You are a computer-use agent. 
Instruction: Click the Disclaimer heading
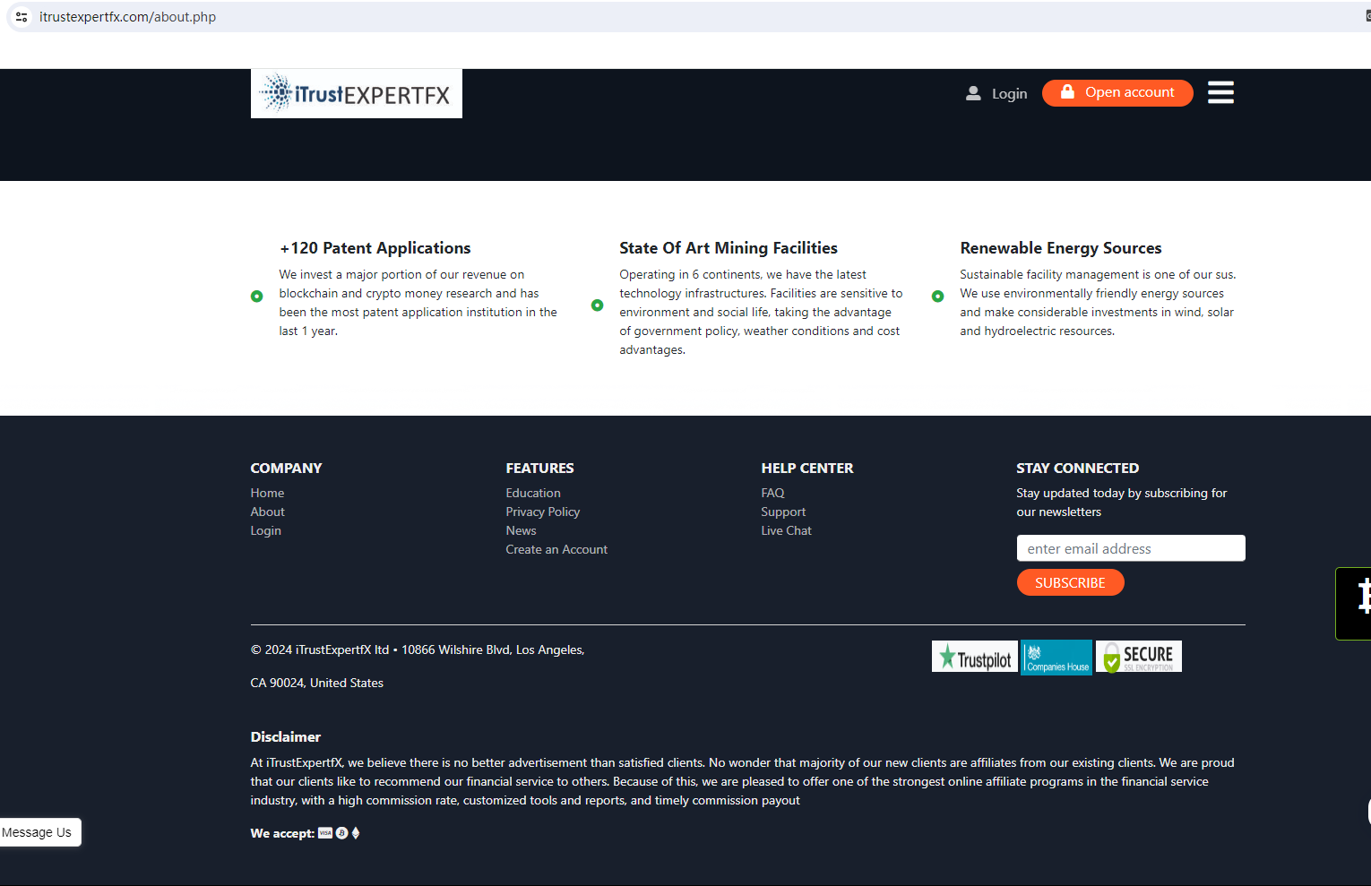click(x=285, y=736)
